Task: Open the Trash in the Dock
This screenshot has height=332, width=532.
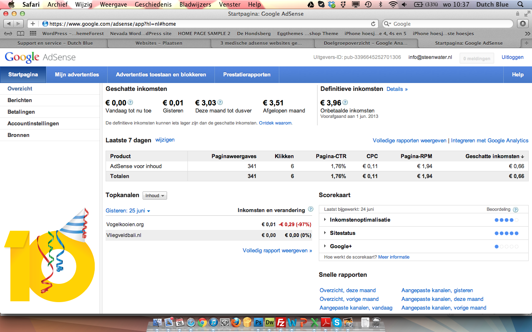Action: pyautogui.click(x=377, y=322)
